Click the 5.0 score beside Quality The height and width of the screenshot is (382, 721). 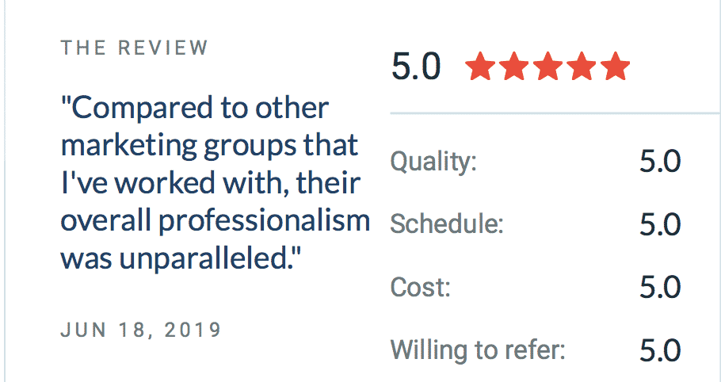click(x=660, y=162)
